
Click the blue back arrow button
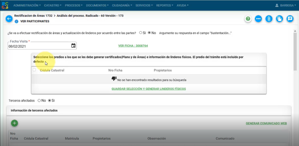(9, 19)
